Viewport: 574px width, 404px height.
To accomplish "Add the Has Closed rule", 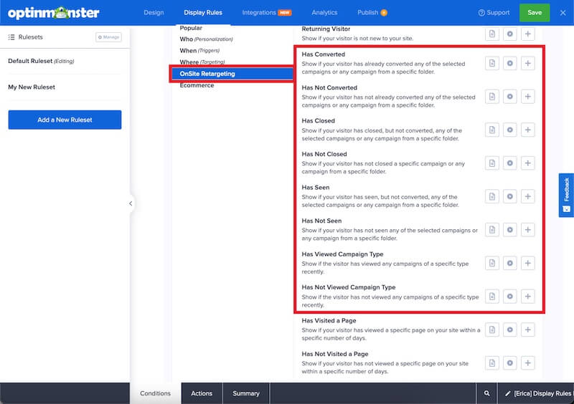I will [x=527, y=130].
